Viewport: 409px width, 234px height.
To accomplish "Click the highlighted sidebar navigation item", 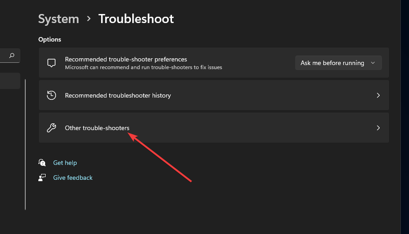I will (x=10, y=81).
